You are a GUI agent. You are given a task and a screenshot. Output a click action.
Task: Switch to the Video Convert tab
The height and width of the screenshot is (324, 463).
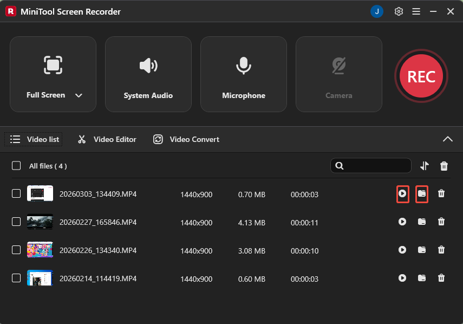(186, 139)
